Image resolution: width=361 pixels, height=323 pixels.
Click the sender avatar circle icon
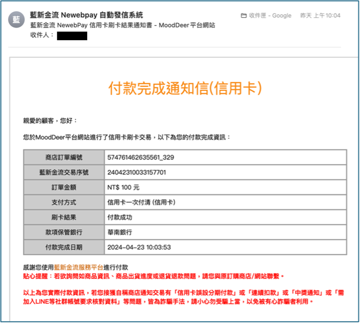pyautogui.click(x=17, y=19)
